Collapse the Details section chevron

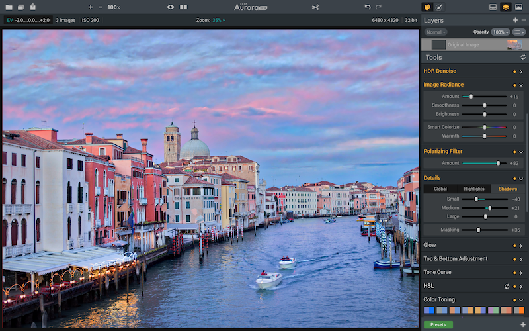[521, 178]
